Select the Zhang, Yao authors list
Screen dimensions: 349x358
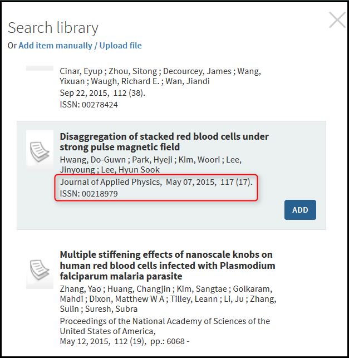pos(168,298)
